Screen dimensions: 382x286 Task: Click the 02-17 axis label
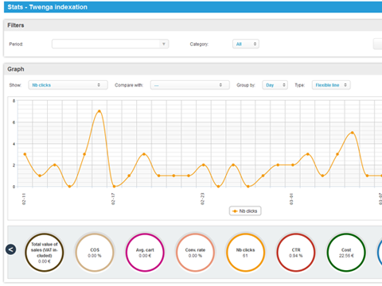point(113,199)
